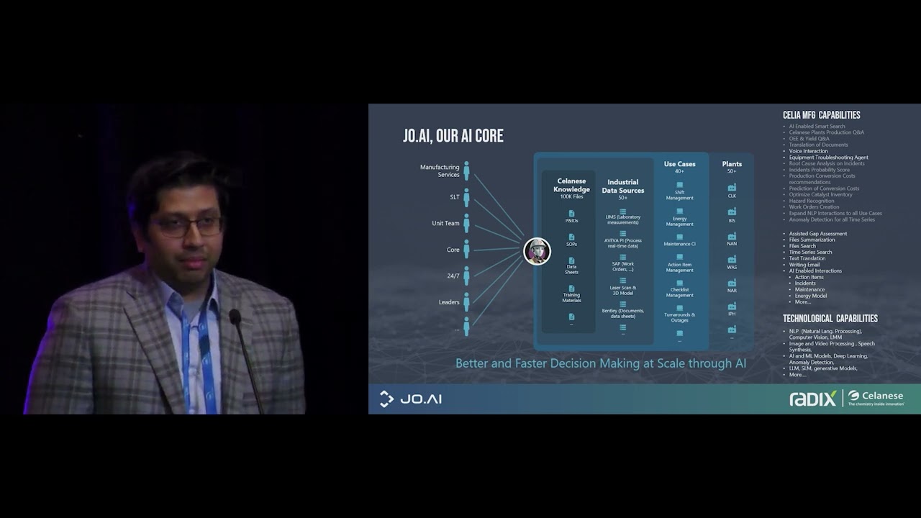Click the person icon next to Leaders
The width and height of the screenshot is (921, 518).
466,301
